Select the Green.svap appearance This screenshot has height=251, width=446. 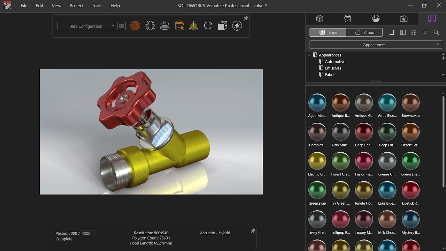(x=317, y=193)
